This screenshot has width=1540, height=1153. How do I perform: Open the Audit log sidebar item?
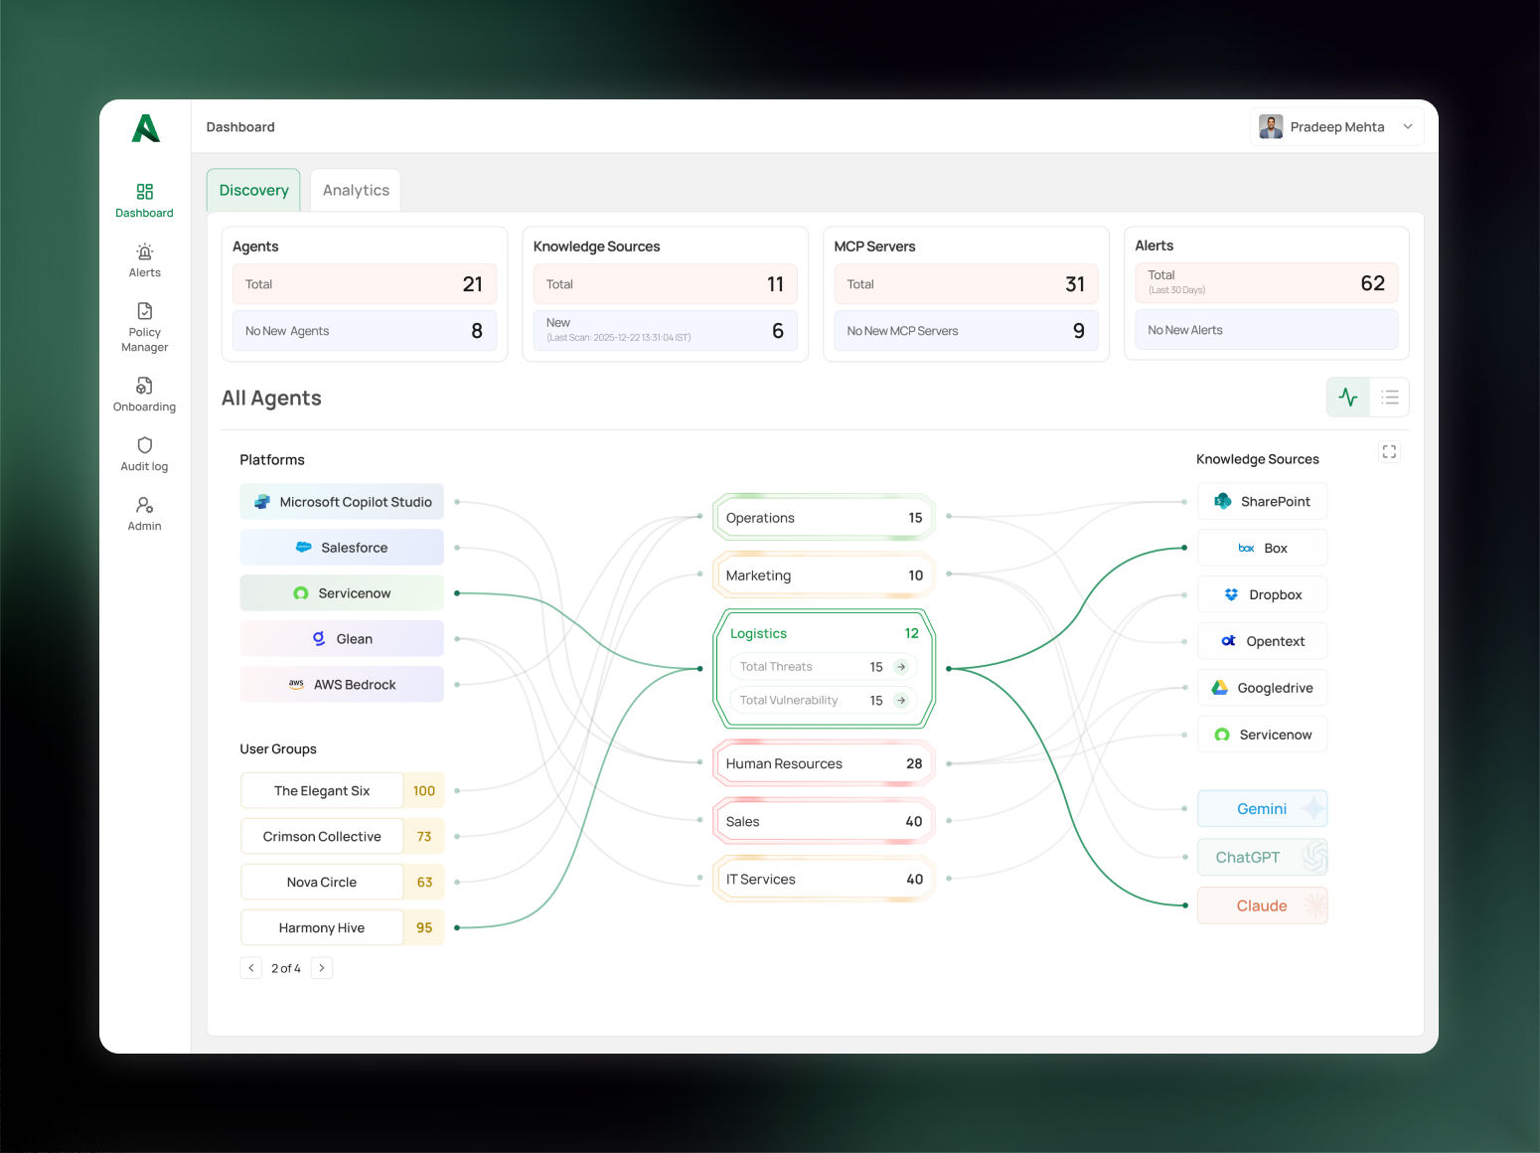point(144,454)
